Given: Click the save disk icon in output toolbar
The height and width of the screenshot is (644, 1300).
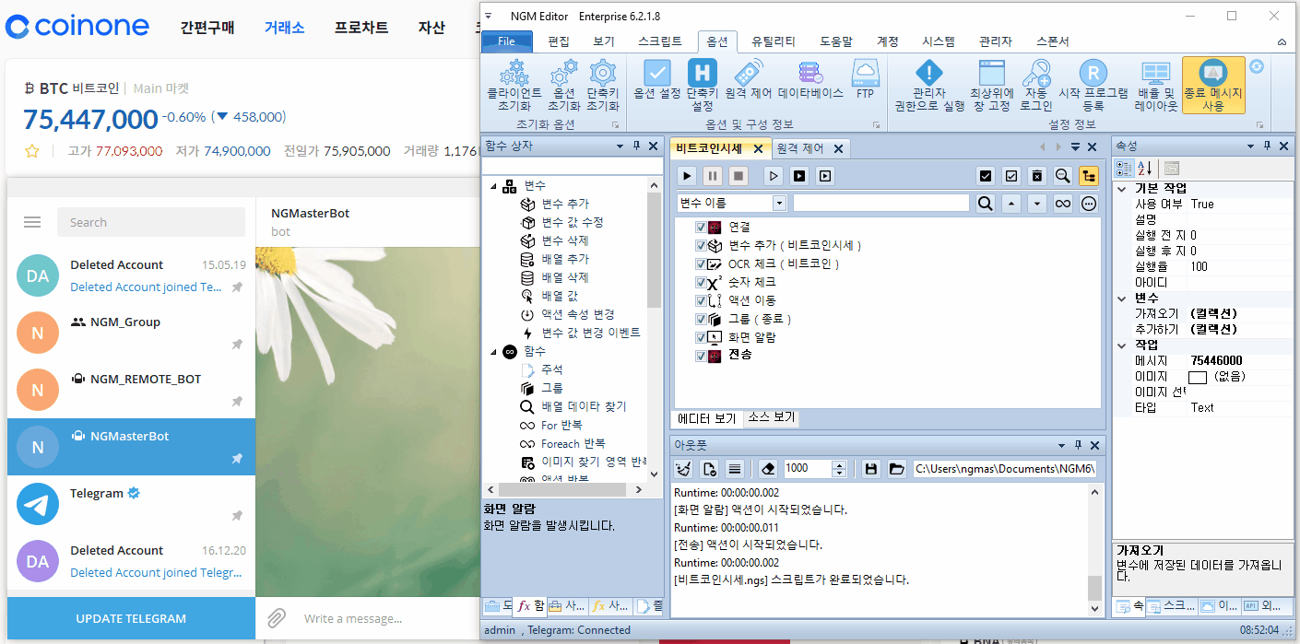Looking at the screenshot, I should click(x=870, y=468).
